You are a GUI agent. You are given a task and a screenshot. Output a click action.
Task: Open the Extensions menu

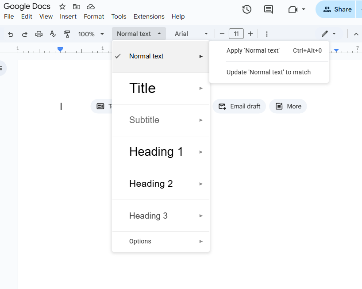pos(149,16)
